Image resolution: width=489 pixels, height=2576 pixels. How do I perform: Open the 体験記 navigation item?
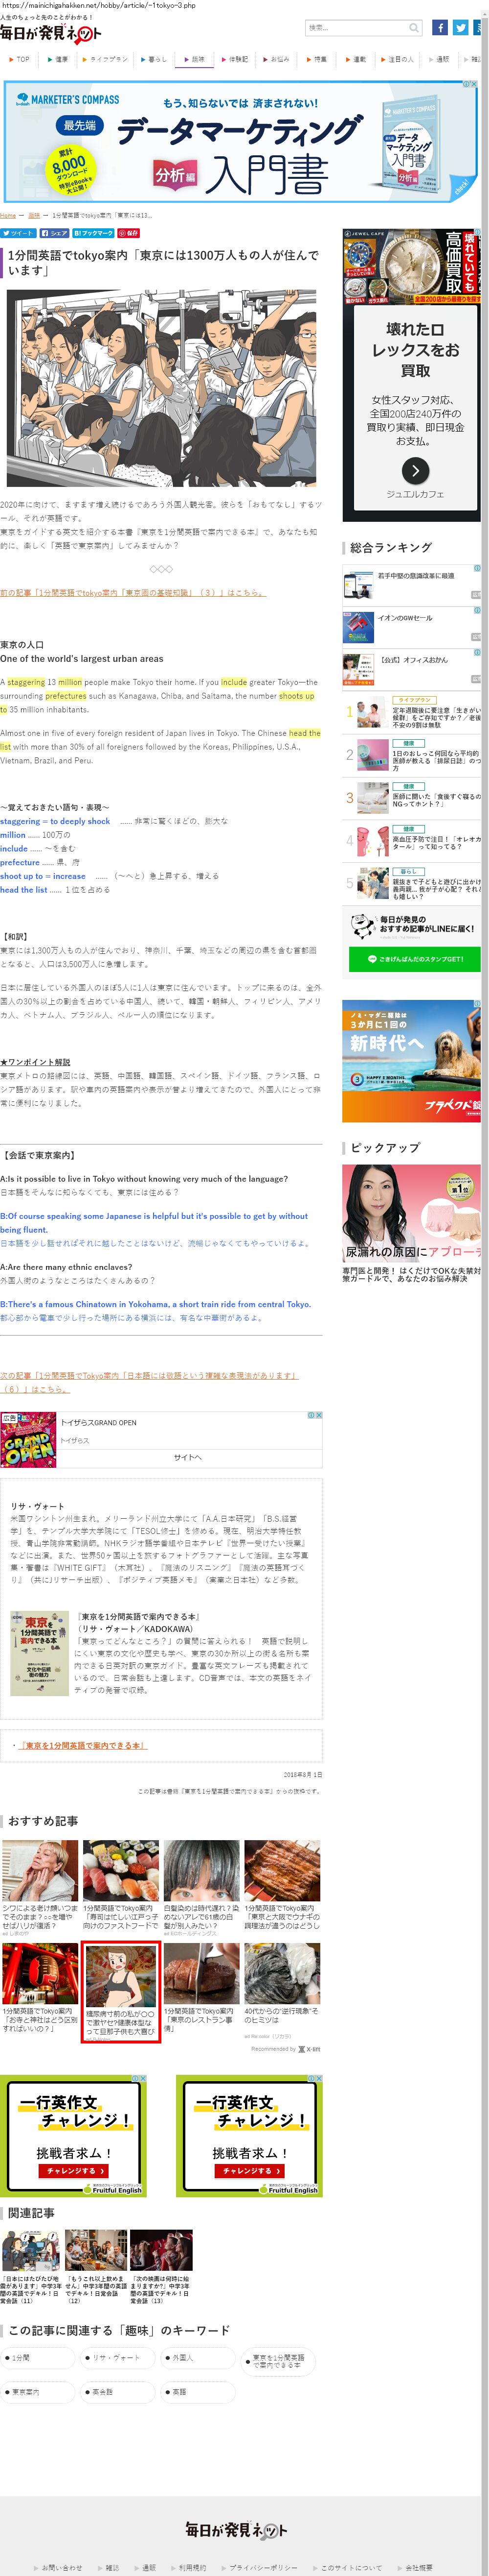click(x=235, y=59)
